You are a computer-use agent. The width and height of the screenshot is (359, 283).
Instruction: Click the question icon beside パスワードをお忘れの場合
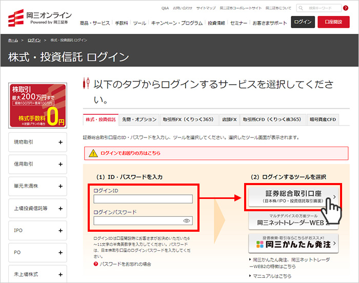96,264
